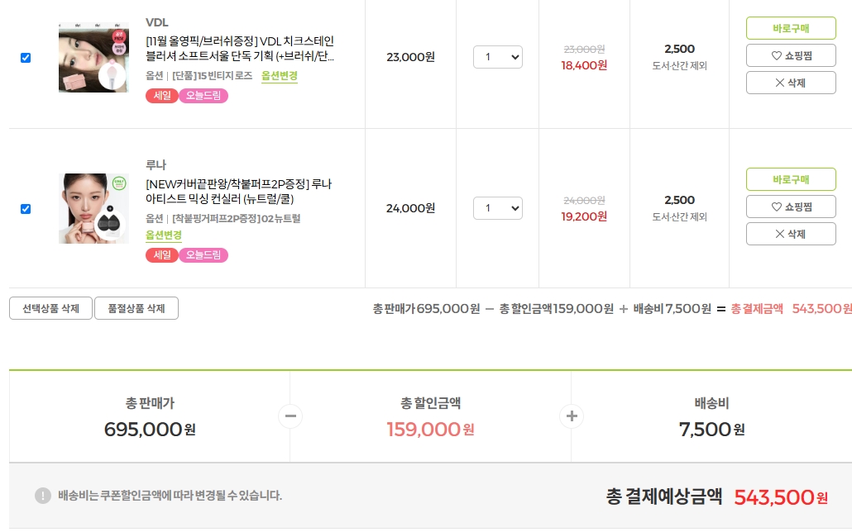This screenshot has width=852, height=532.
Task: Click 옵션변경 for VDL blusher
Action: (280, 76)
